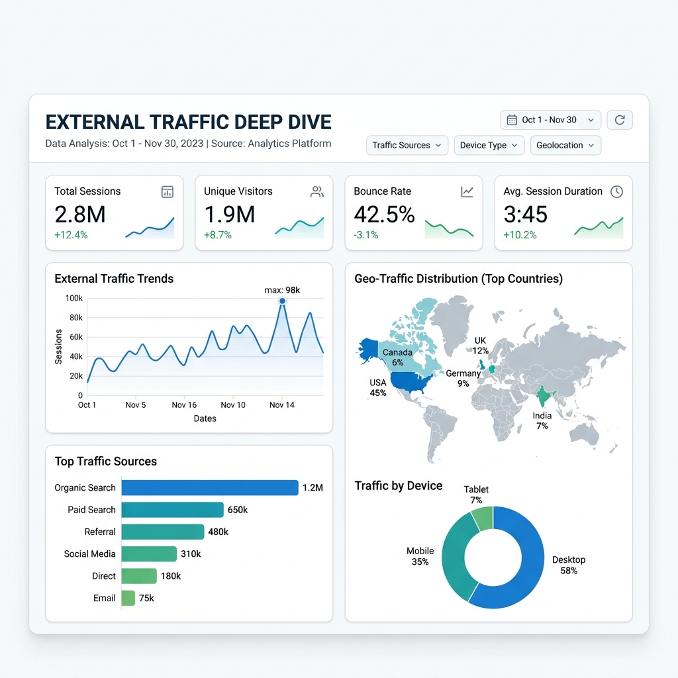Click the Bounce Rate sparkline
This screenshot has height=678, width=678.
click(450, 229)
